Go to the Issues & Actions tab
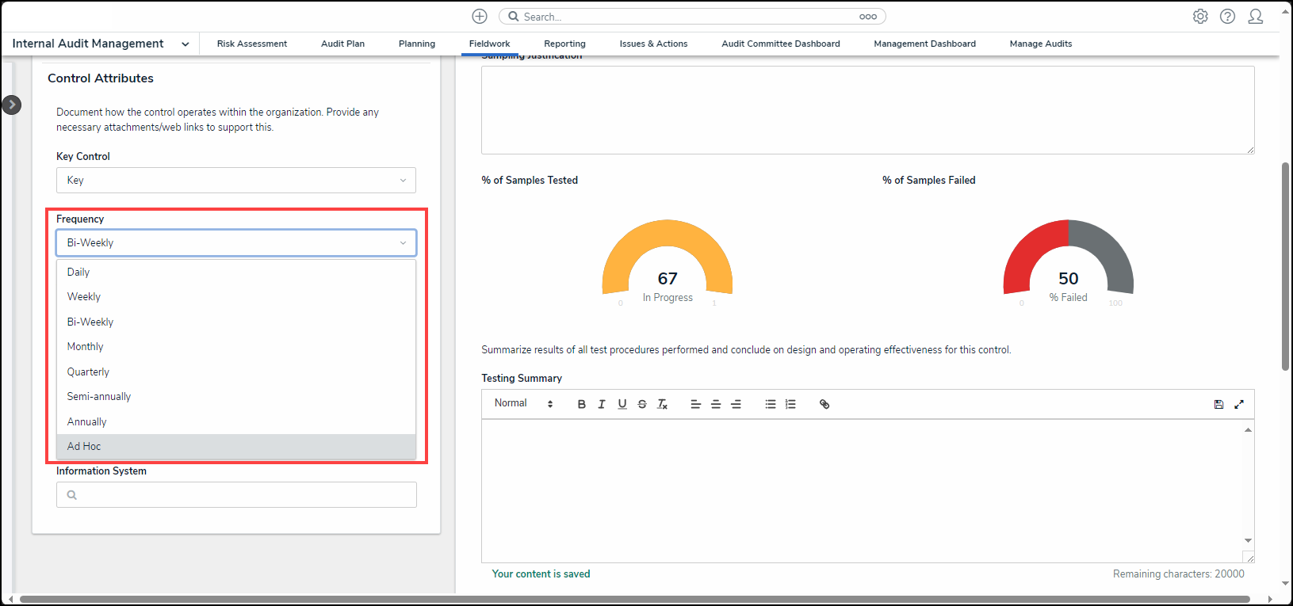The image size is (1293, 606). coord(653,44)
